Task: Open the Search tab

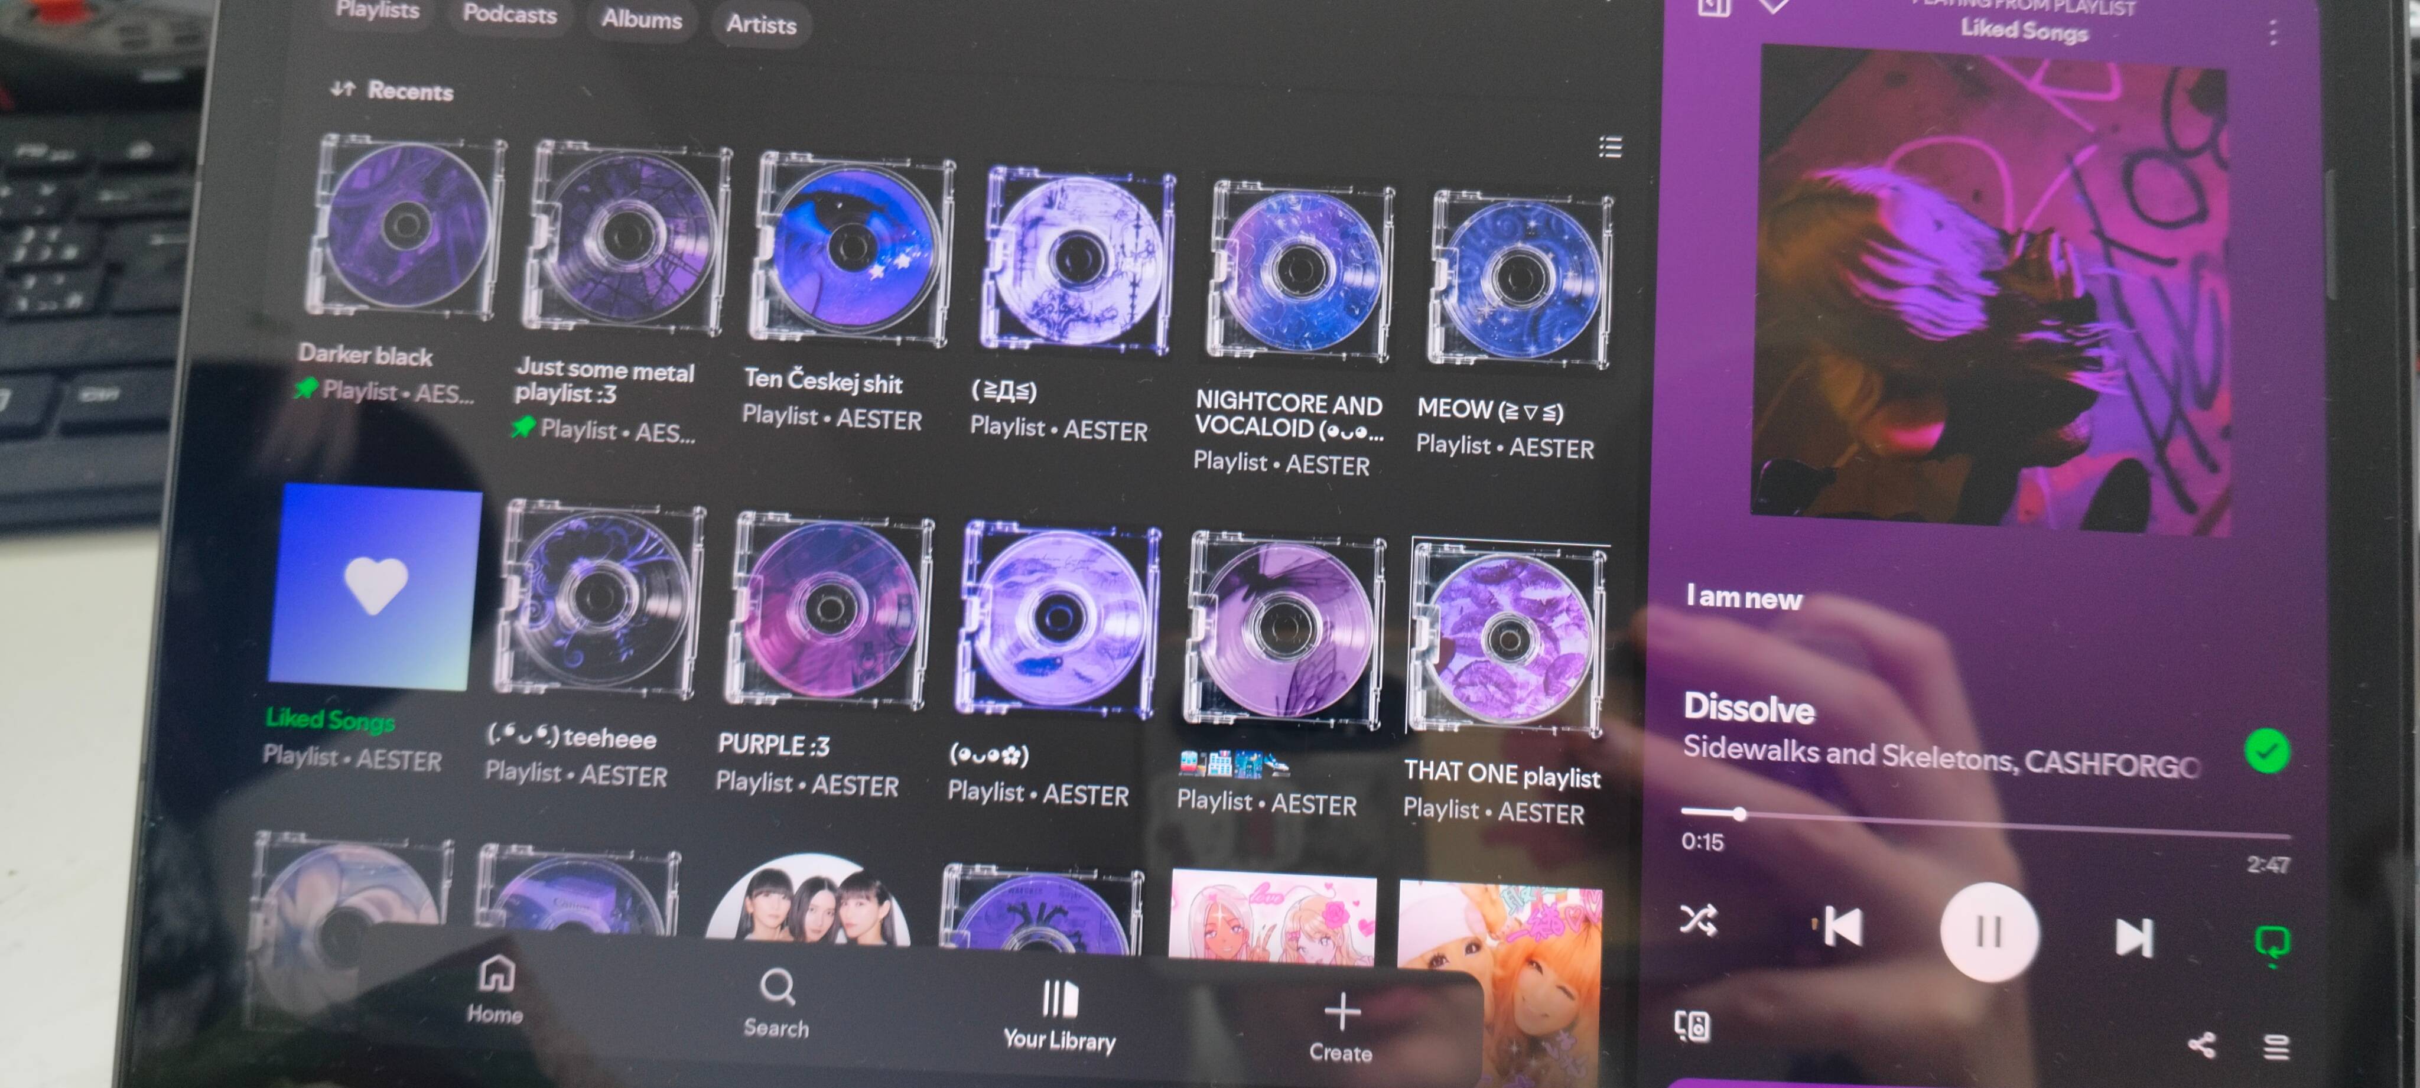Action: click(x=776, y=1002)
